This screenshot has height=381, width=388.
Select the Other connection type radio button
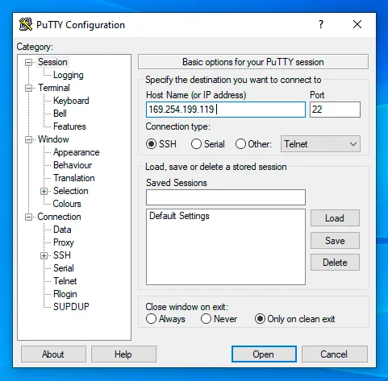click(x=240, y=144)
